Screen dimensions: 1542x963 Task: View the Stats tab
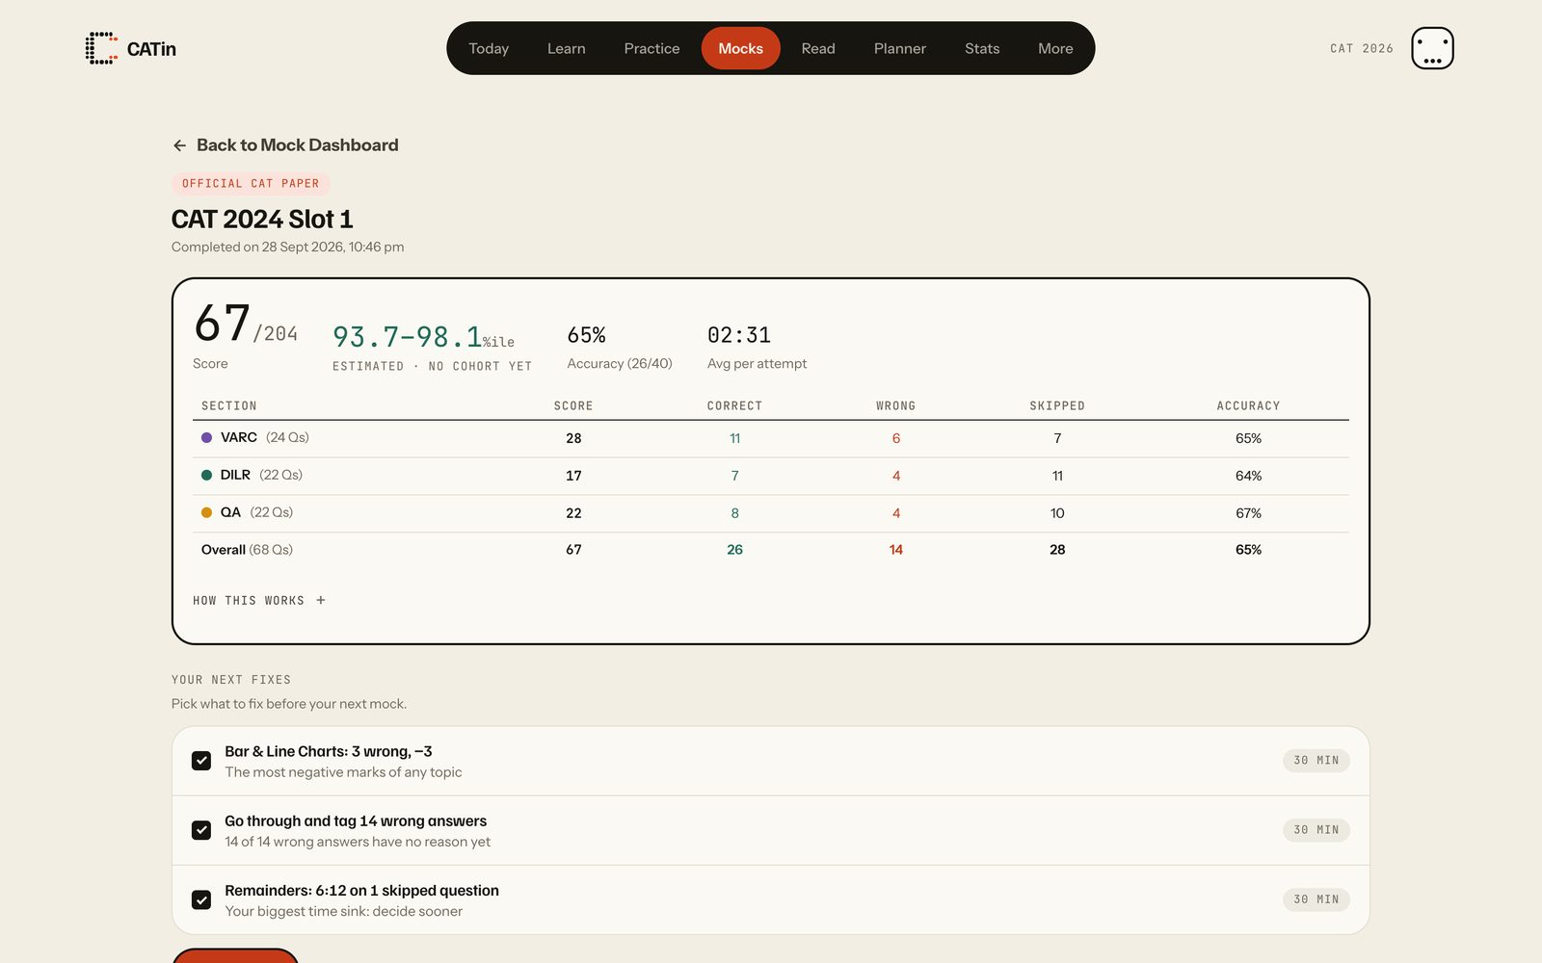[982, 48]
